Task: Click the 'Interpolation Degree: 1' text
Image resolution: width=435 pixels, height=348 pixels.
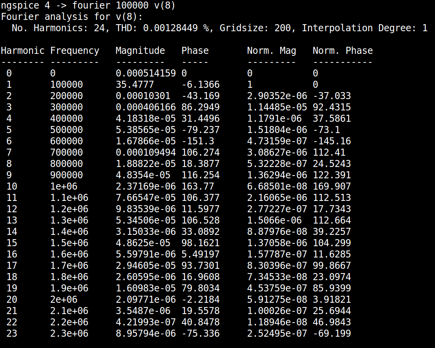Action: point(365,28)
